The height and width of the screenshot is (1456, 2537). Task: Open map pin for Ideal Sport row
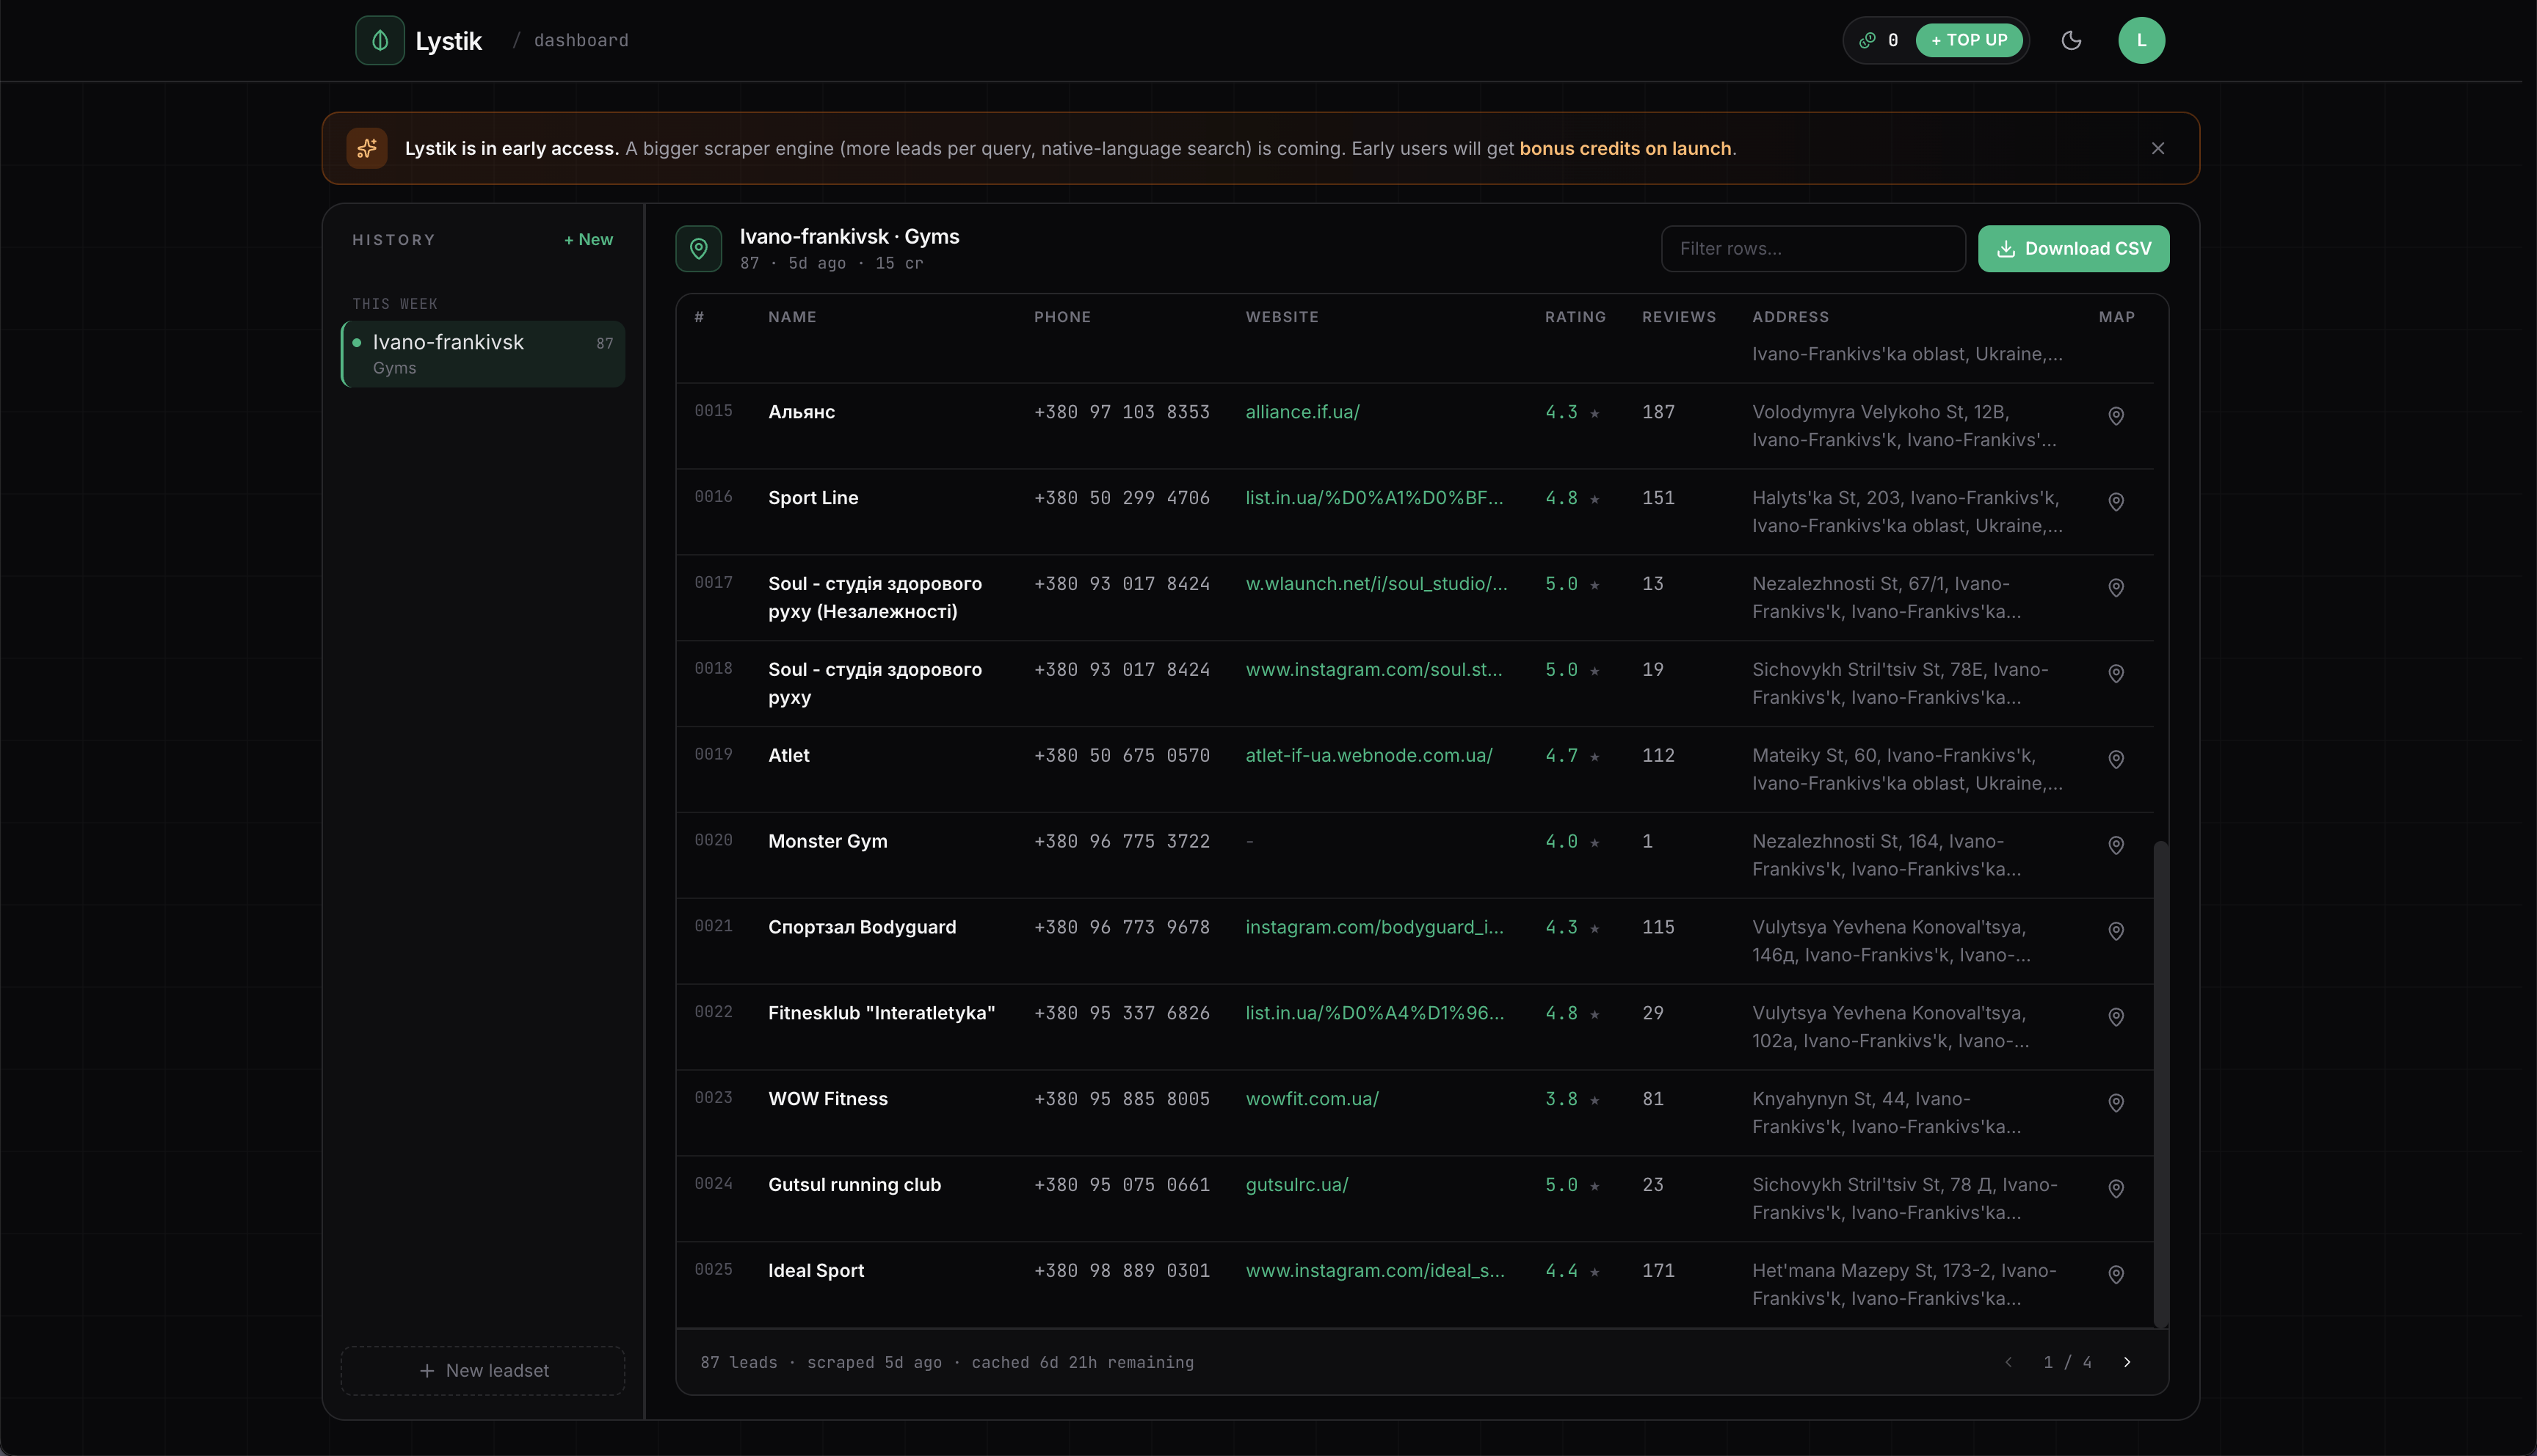[x=2115, y=1276]
